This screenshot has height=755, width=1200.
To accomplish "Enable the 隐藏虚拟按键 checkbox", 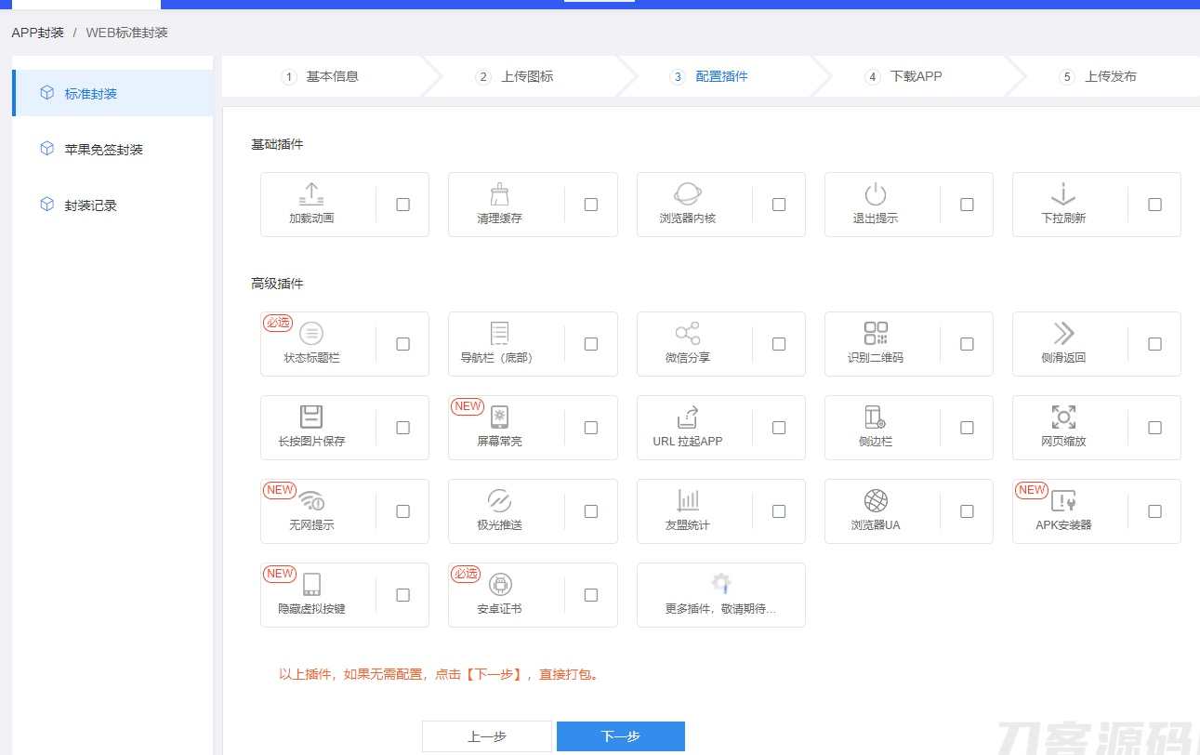I will (x=402, y=595).
